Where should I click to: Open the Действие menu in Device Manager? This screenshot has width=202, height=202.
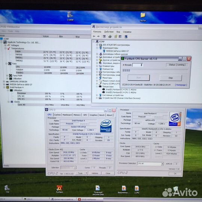pyautogui.click(x=109, y=32)
